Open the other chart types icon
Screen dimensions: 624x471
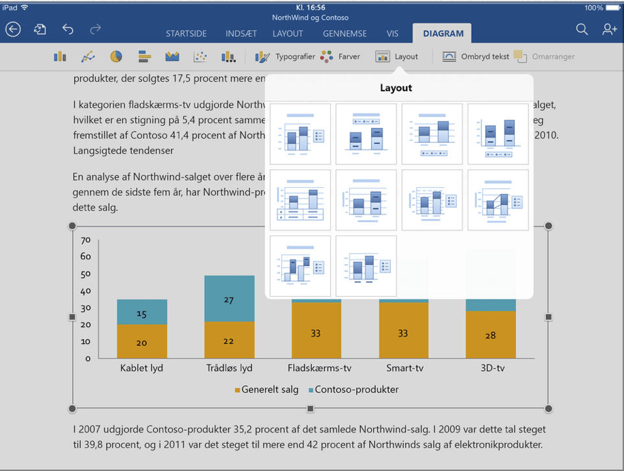228,56
